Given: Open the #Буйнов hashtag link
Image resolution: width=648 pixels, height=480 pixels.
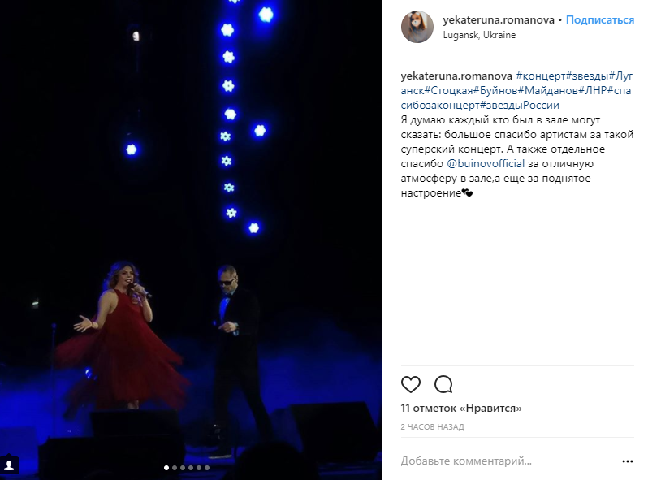Looking at the screenshot, I should tap(495, 90).
